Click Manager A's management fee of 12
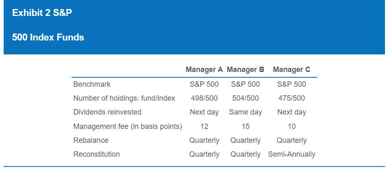The width and height of the screenshot is (387, 171). [x=204, y=126]
